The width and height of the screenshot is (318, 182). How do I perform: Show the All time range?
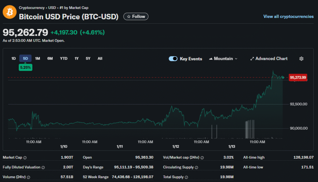pos(100,58)
